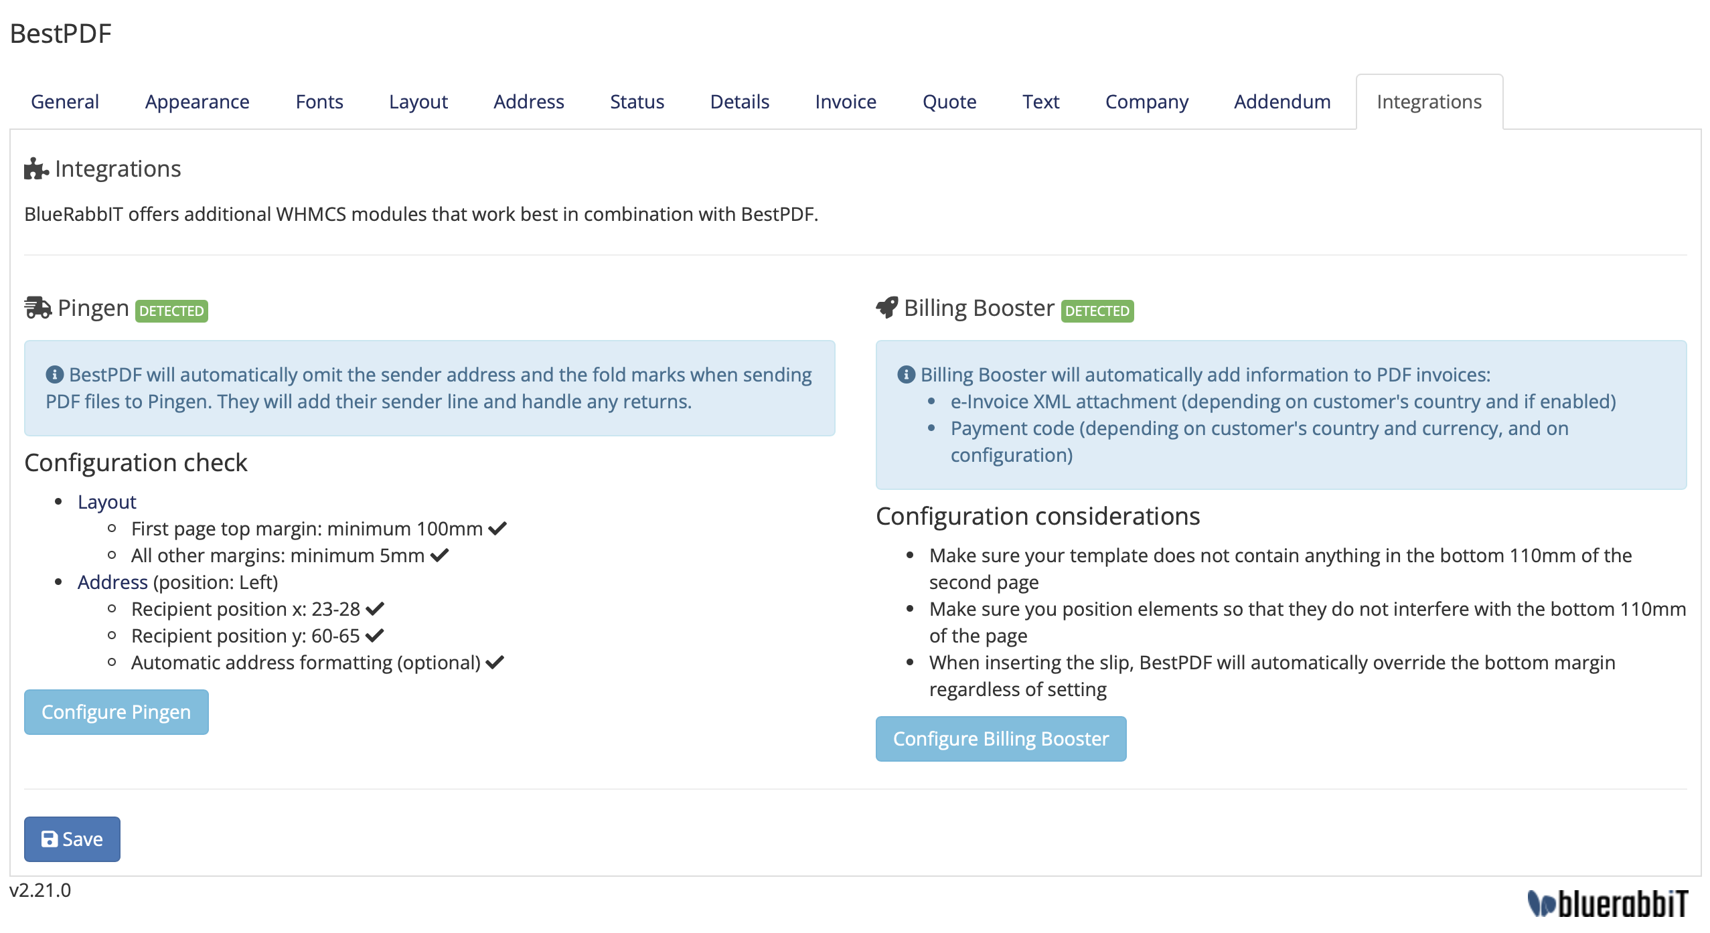The image size is (1710, 933).
Task: Click the bluerabbiT logo
Action: pyautogui.click(x=1607, y=904)
